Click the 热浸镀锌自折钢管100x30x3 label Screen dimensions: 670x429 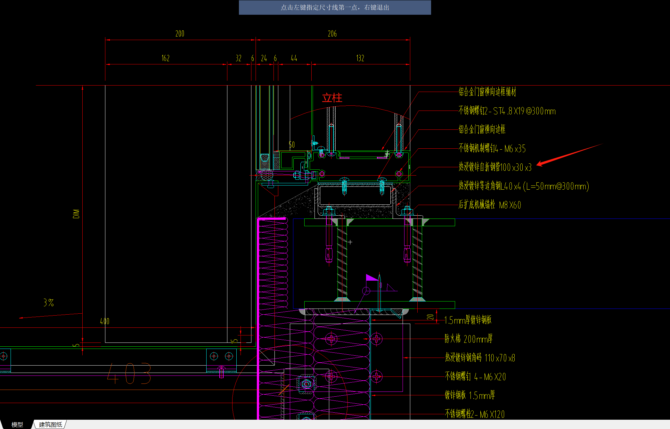(x=495, y=167)
